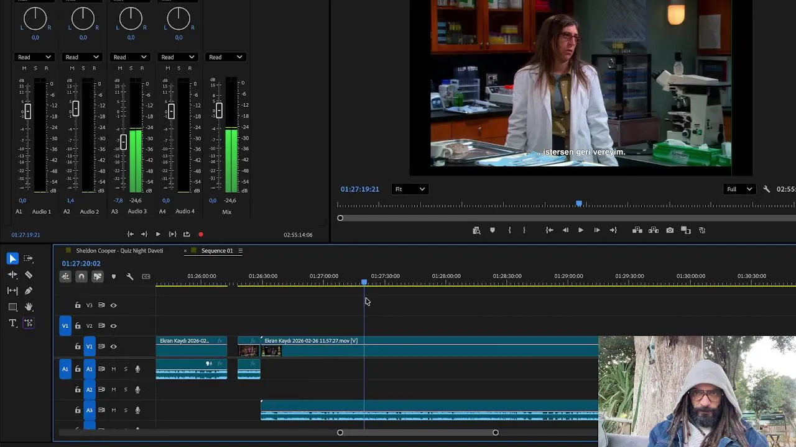Select the Ripple Edit tool
Image resolution: width=796 pixels, height=447 pixels.
point(12,274)
